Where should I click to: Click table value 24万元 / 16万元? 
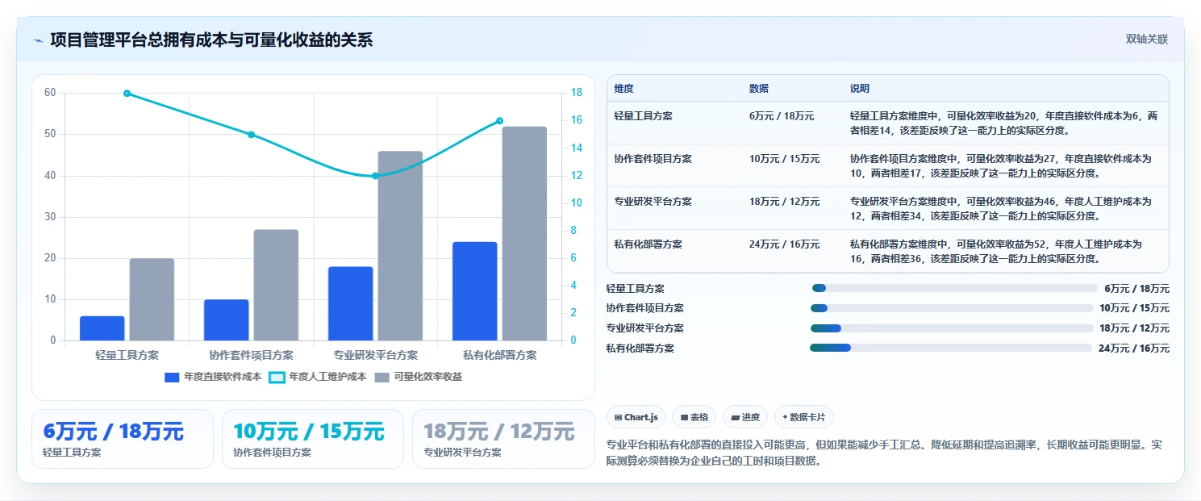pyautogui.click(x=784, y=244)
